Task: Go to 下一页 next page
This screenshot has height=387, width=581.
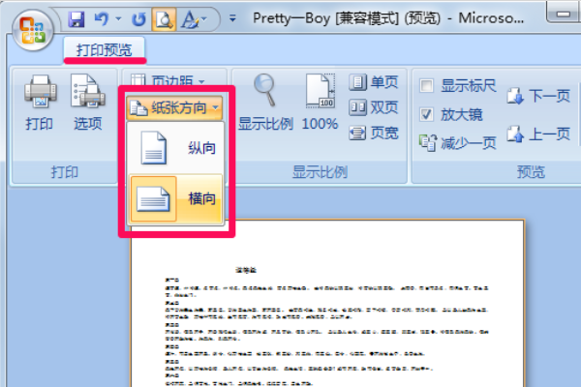Action: (x=538, y=96)
